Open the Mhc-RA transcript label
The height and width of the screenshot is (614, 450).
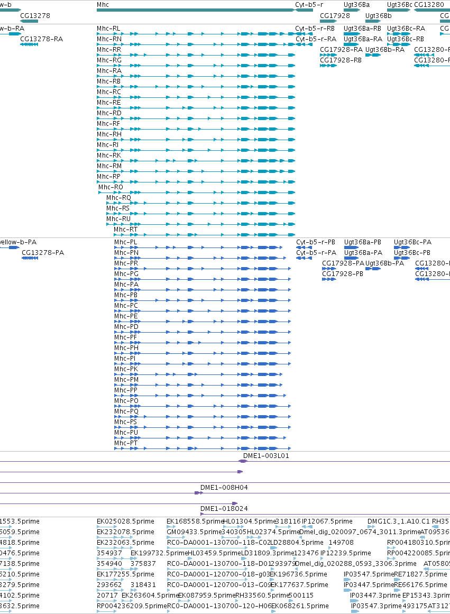pos(109,71)
